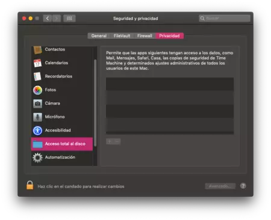Screen dimensions: 271x220
Task: Open the FileVault tab
Action: pos(122,36)
